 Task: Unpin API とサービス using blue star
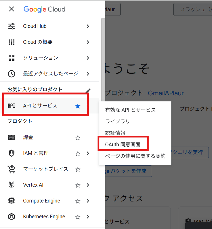point(78,106)
